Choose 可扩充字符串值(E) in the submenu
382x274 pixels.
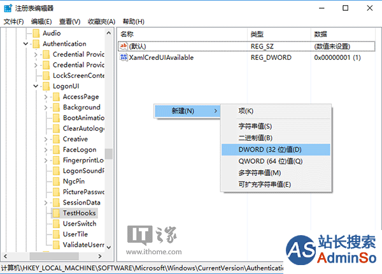(276, 185)
